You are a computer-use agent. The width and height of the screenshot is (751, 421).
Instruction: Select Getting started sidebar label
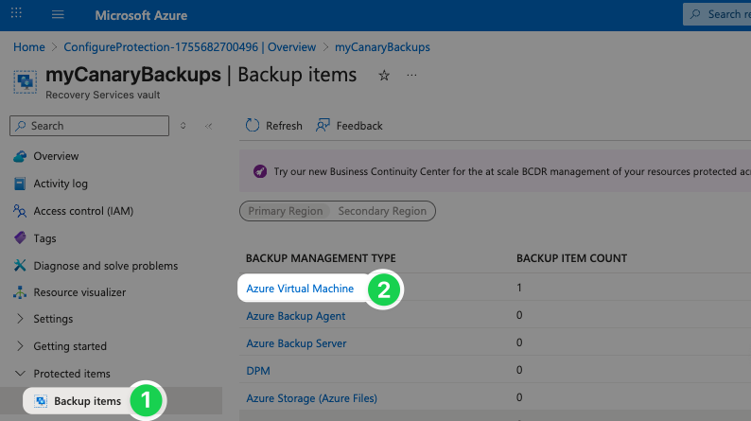(70, 346)
